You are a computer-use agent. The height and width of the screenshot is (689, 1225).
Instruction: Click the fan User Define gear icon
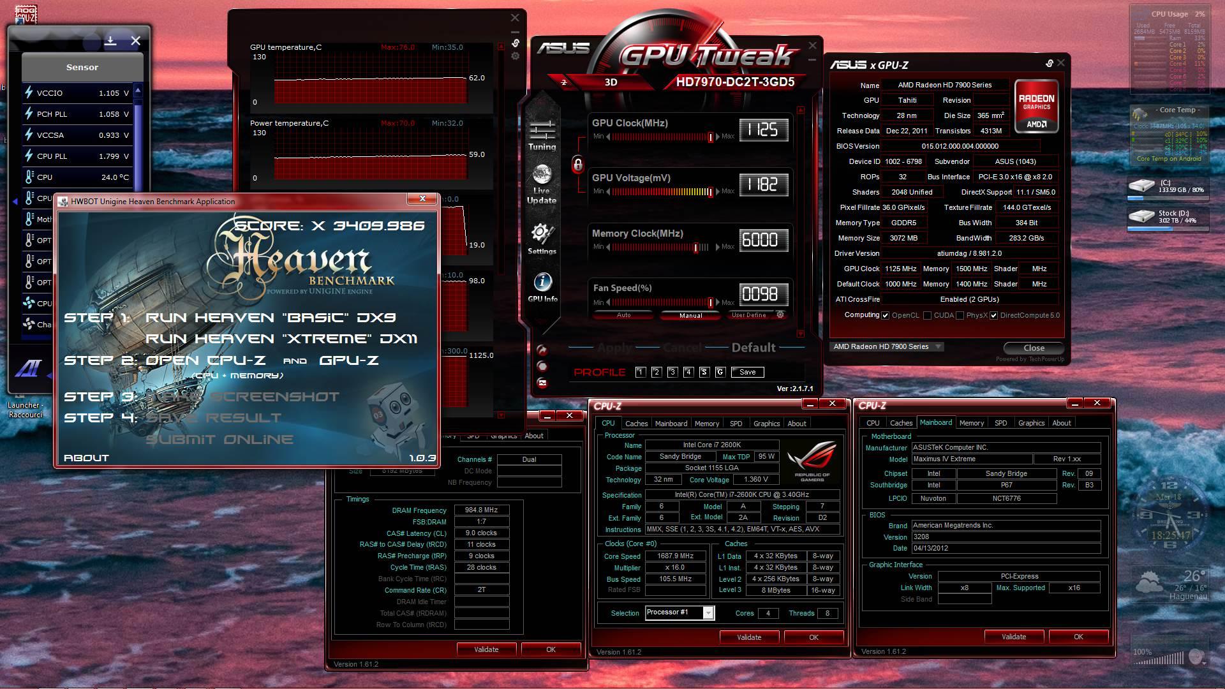click(780, 315)
